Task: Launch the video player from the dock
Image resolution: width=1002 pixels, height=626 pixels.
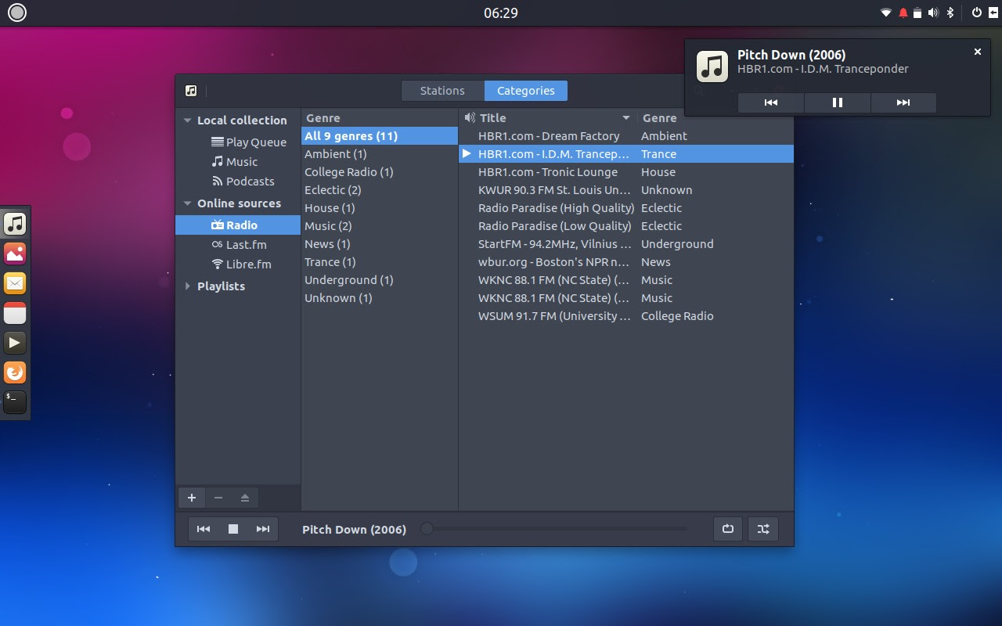Action: pos(15,343)
